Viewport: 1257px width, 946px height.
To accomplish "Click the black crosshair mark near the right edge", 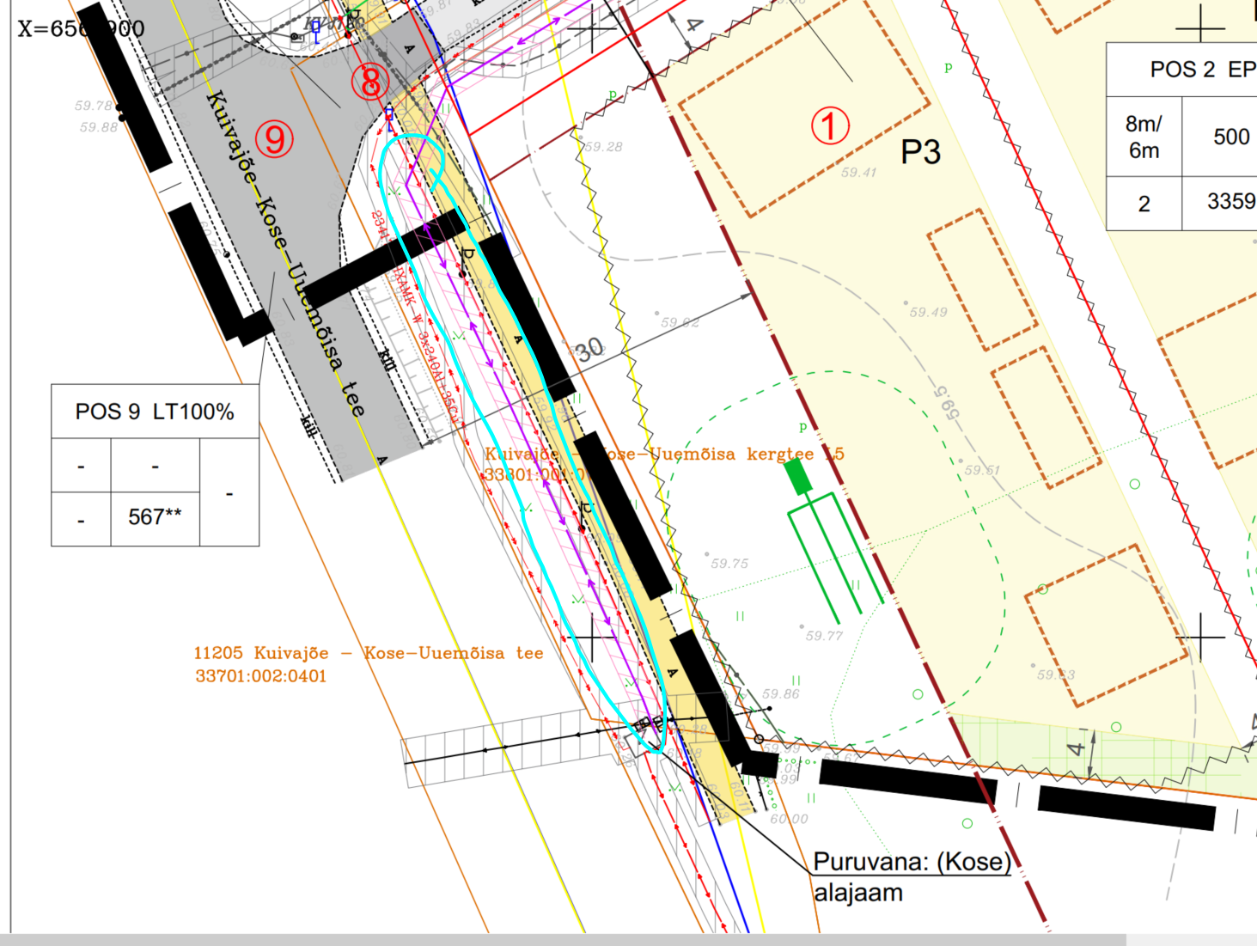I will (x=1200, y=638).
